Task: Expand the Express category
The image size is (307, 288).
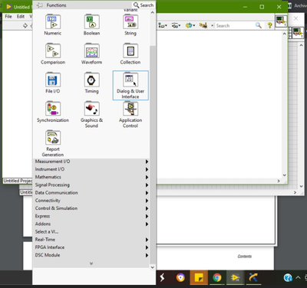Action: tap(91, 216)
